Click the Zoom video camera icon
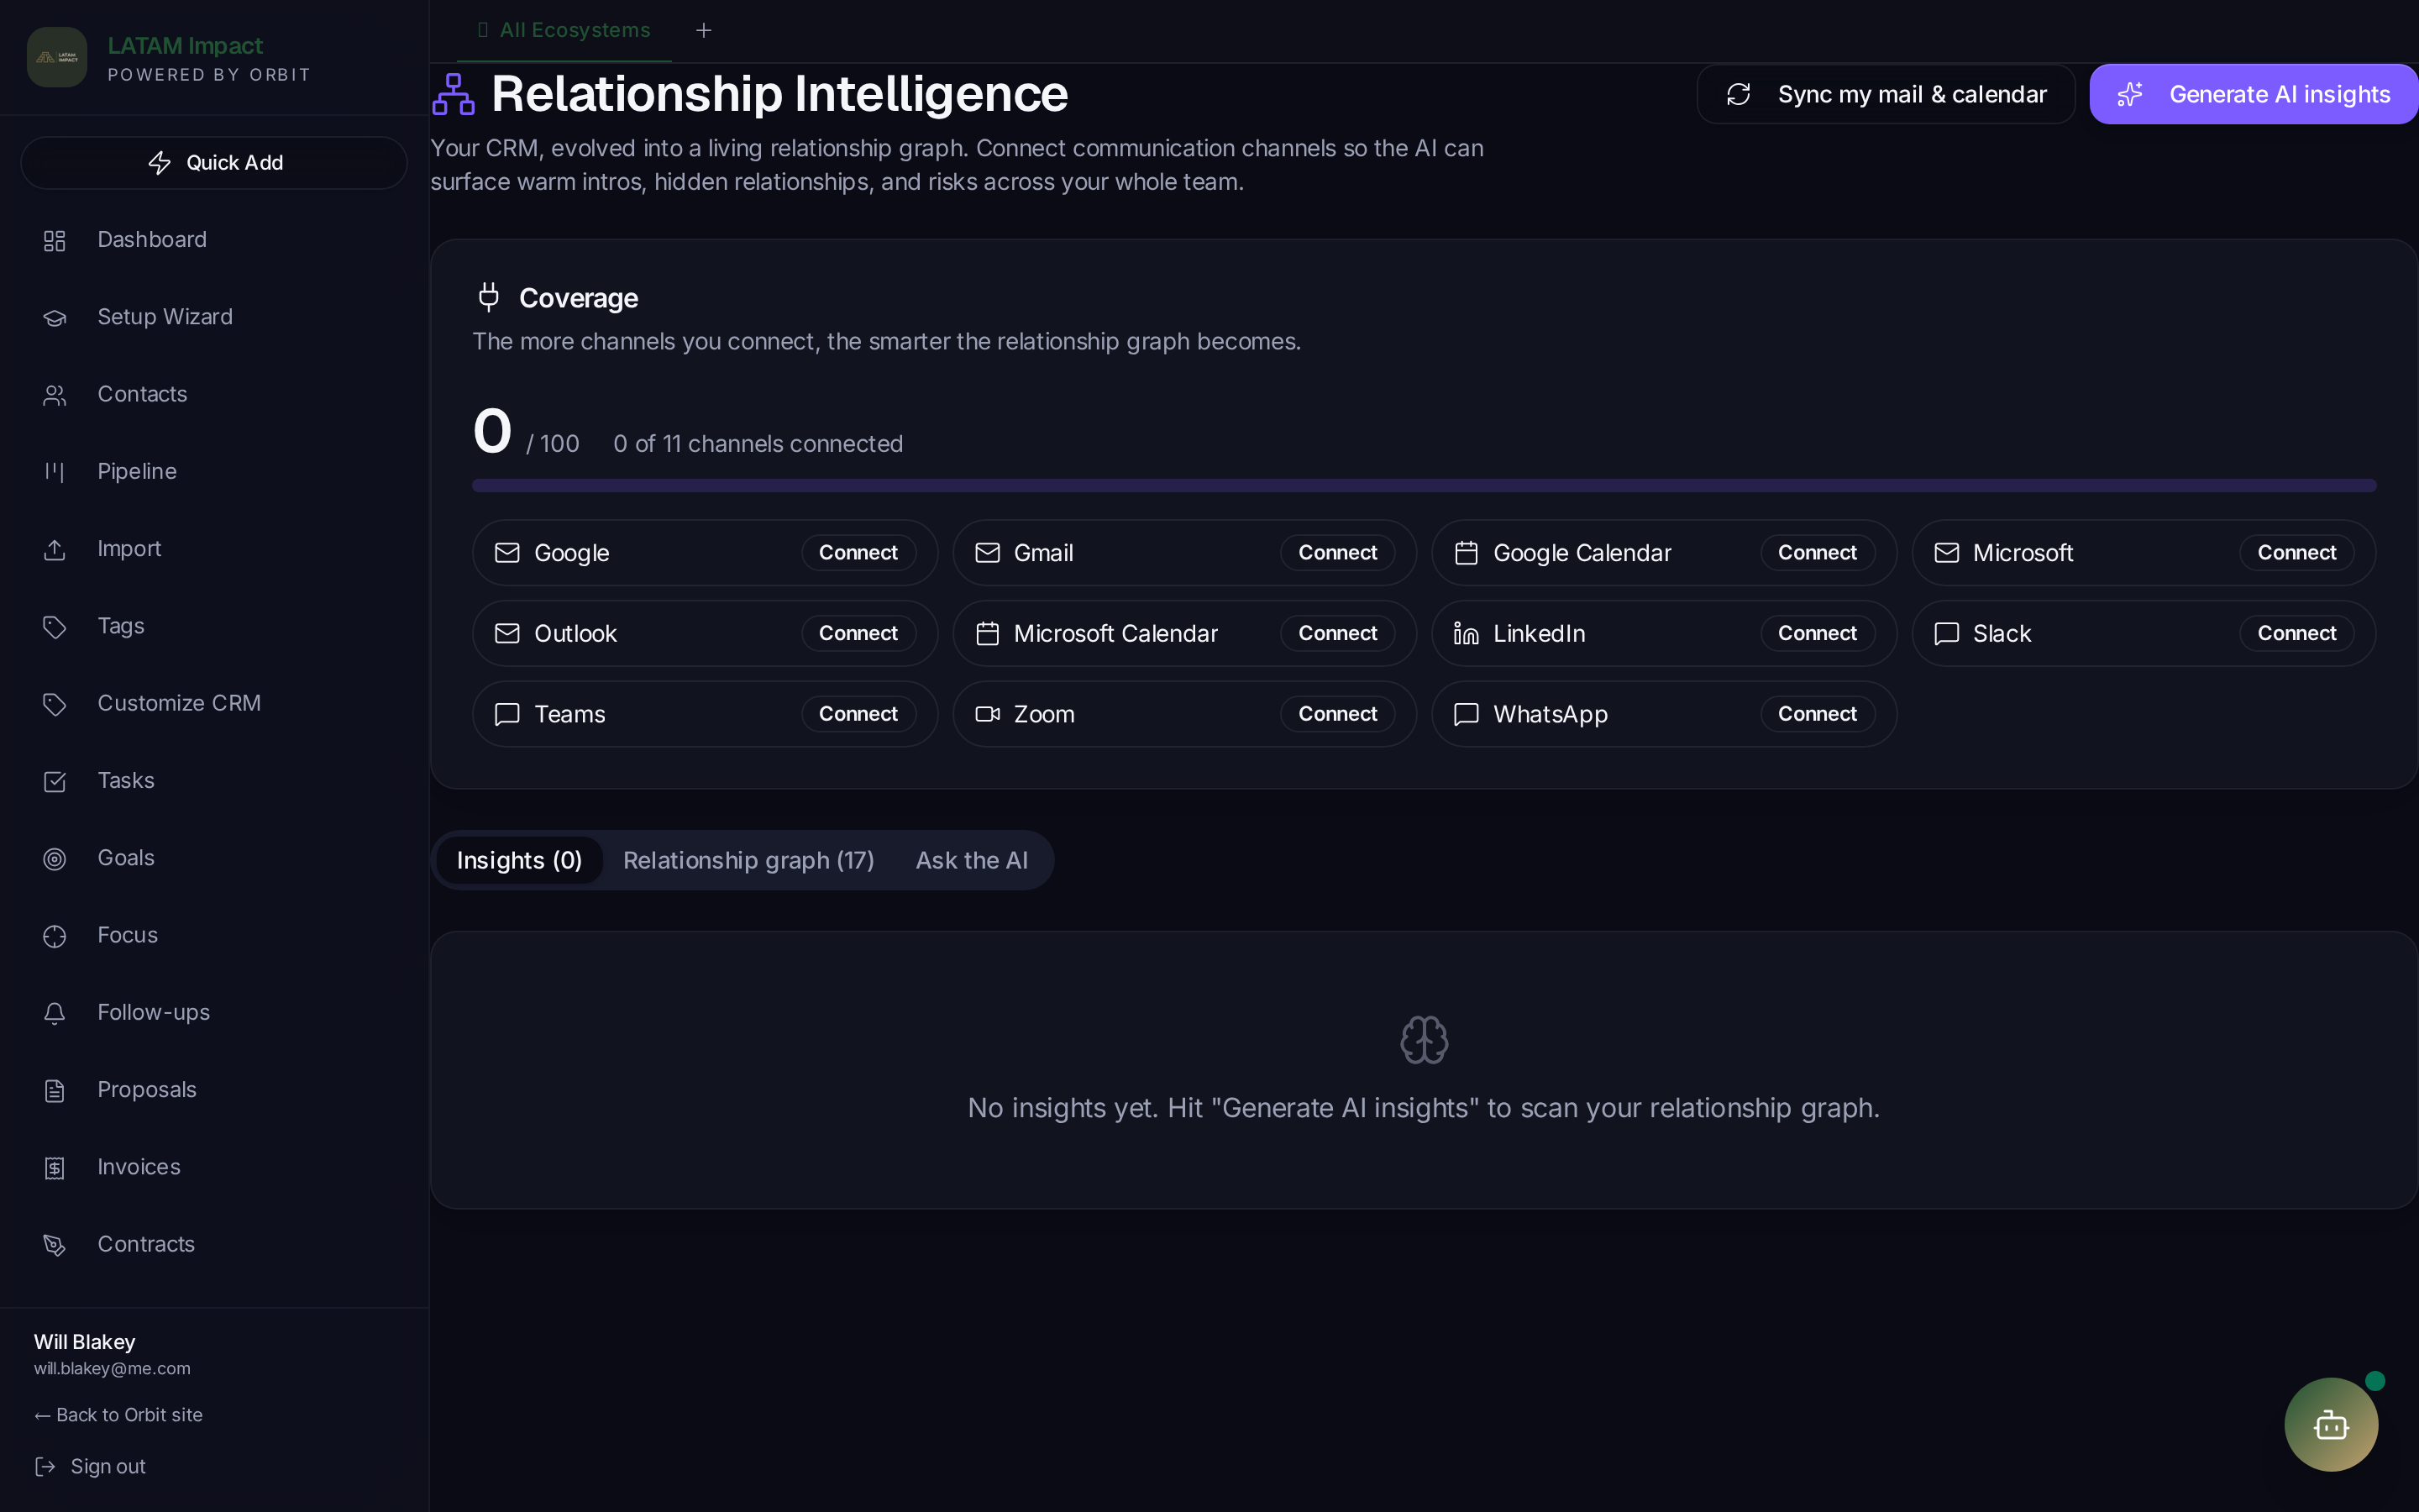 988,714
